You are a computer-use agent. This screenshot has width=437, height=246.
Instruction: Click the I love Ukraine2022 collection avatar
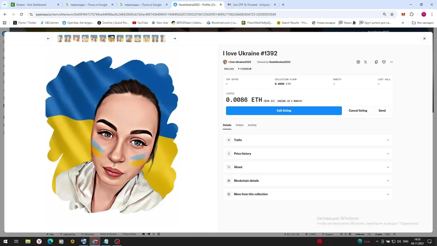pos(225,62)
